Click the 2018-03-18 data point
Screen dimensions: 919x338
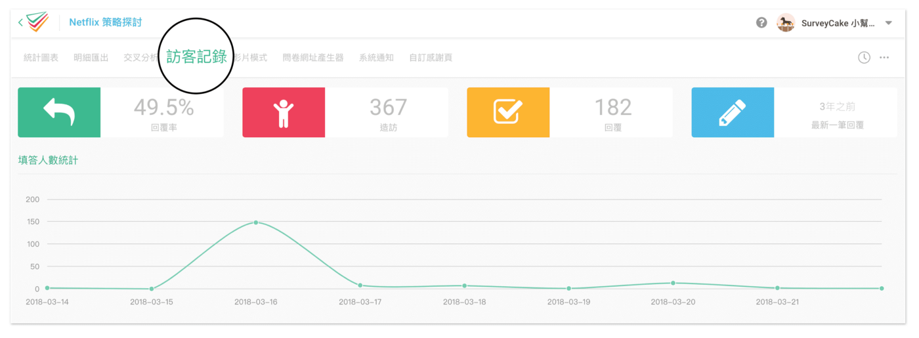[x=464, y=285]
